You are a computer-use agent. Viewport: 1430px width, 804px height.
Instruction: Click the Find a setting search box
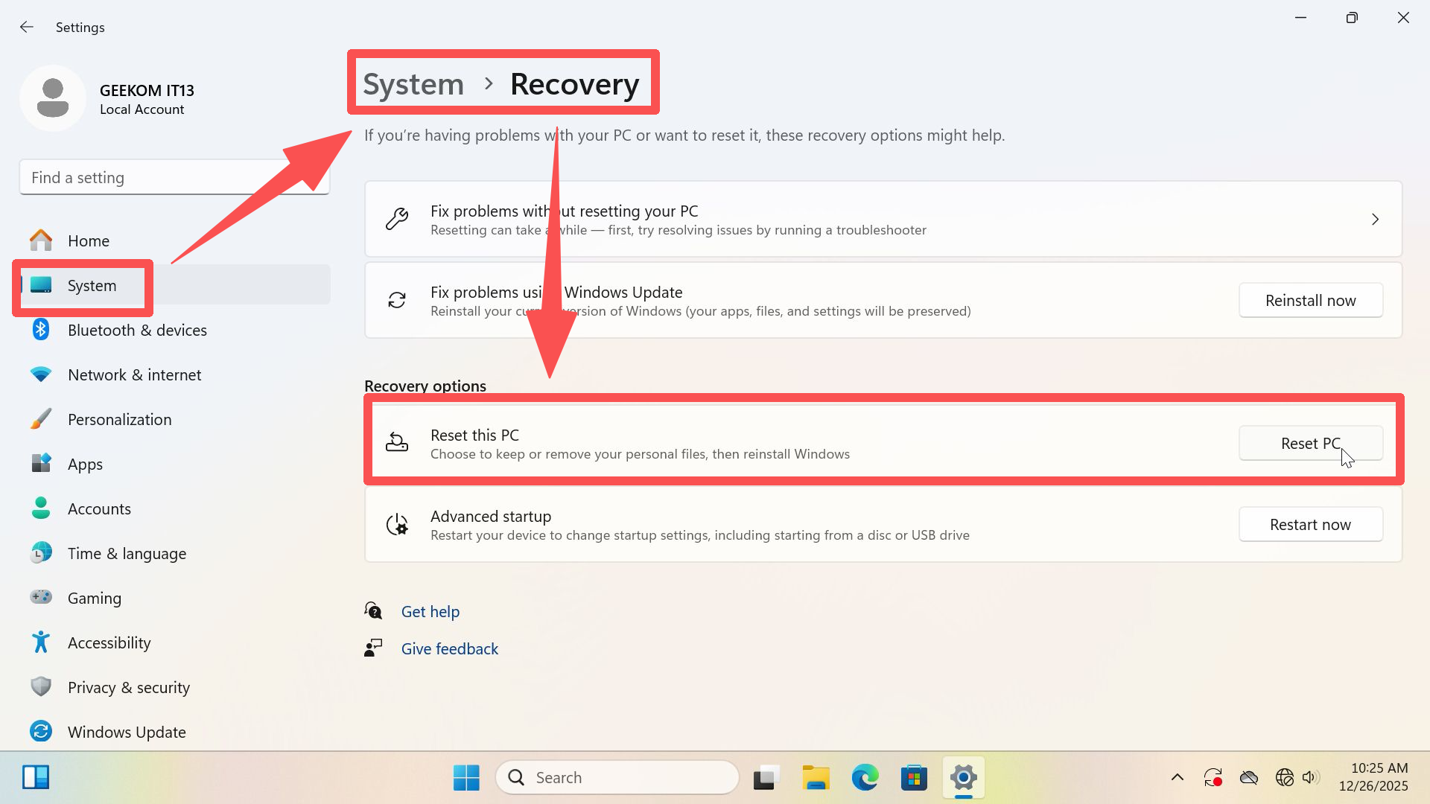pyautogui.click(x=174, y=177)
